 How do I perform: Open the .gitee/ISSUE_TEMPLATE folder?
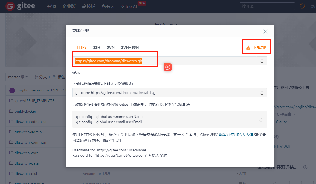pos(34,101)
